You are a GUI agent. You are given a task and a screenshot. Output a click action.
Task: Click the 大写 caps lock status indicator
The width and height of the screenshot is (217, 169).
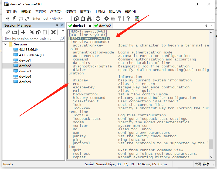(198, 164)
